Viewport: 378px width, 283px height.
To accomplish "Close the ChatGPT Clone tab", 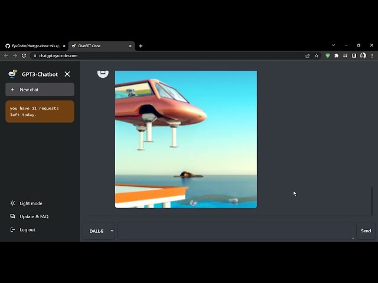I will [130, 46].
